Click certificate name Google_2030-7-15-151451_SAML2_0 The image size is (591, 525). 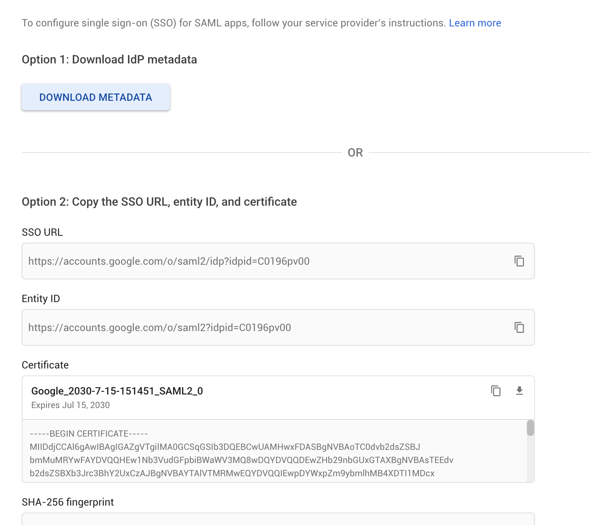[x=117, y=391]
